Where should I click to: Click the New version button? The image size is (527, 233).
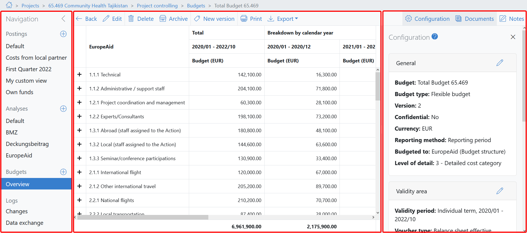[x=214, y=19]
